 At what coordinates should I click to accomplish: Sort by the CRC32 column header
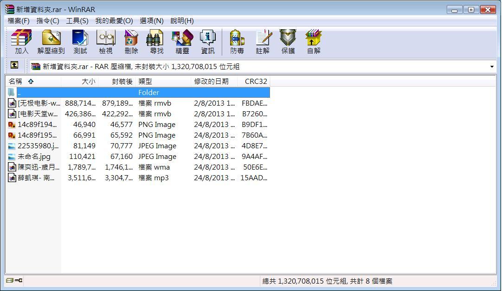click(254, 81)
